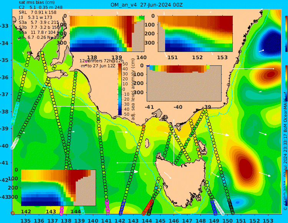Click the "151" label under the top-right inset
Image resolution: width=288 pixels, height=223 pixels.
173,57
